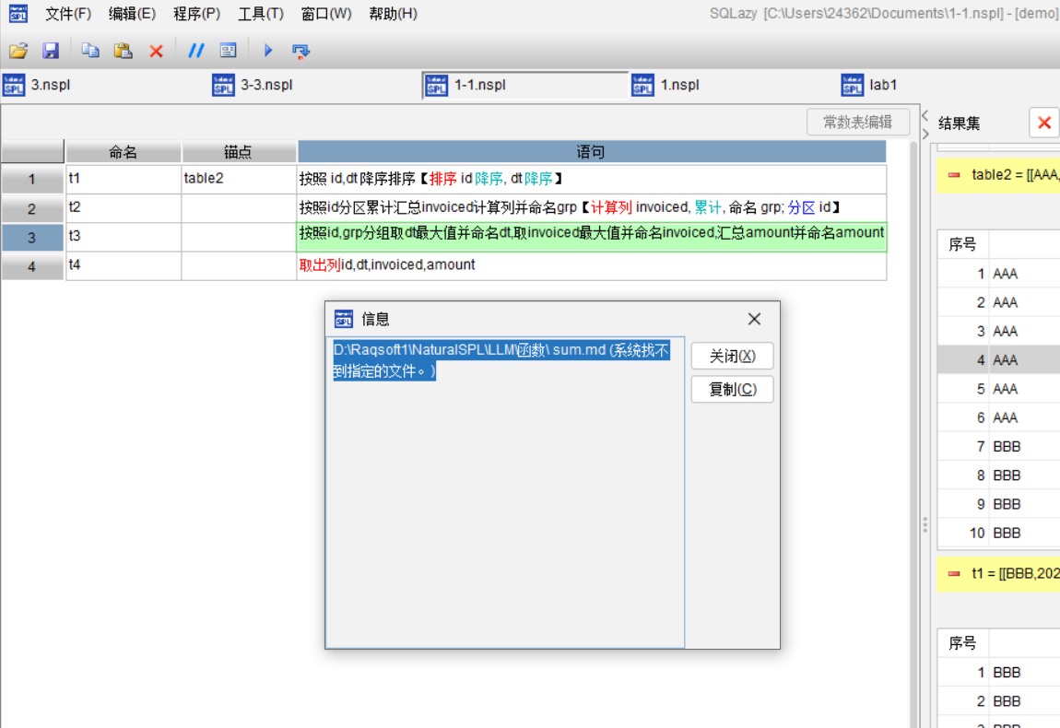Click the t4 name cell
Screen dimensions: 1060x728
tap(123, 265)
